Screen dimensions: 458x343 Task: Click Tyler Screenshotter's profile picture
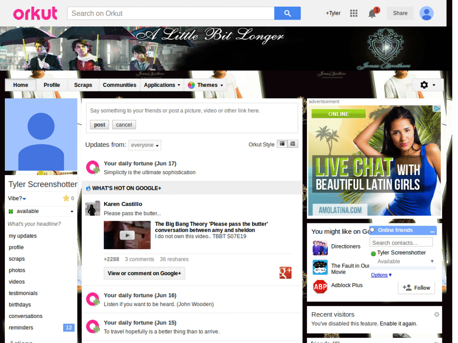coord(41,134)
